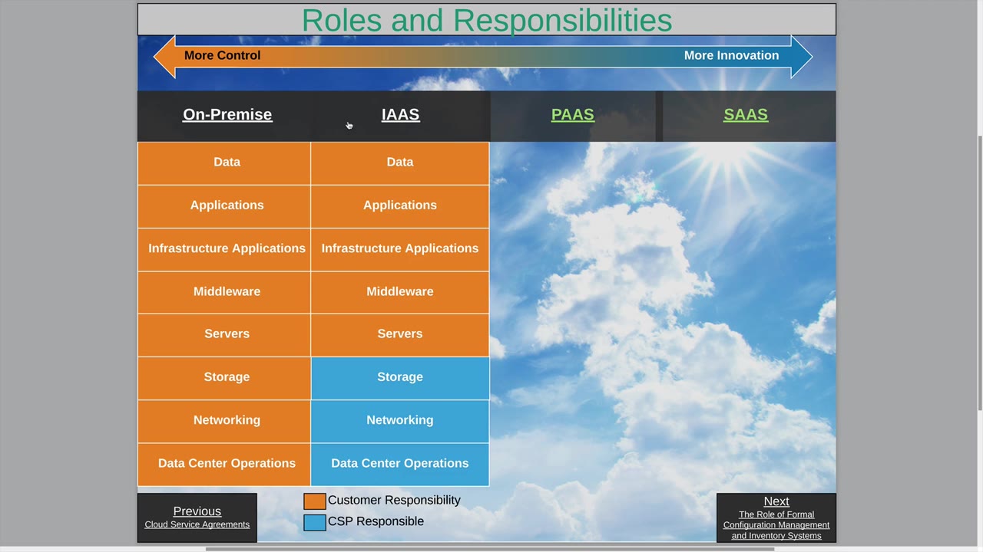The image size is (983, 552).
Task: Select IAAS Infrastructure Applications cell
Action: coord(400,249)
